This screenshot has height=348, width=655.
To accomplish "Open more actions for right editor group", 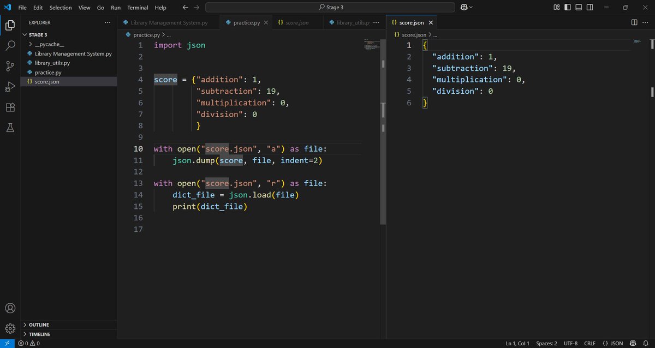I will [646, 22].
